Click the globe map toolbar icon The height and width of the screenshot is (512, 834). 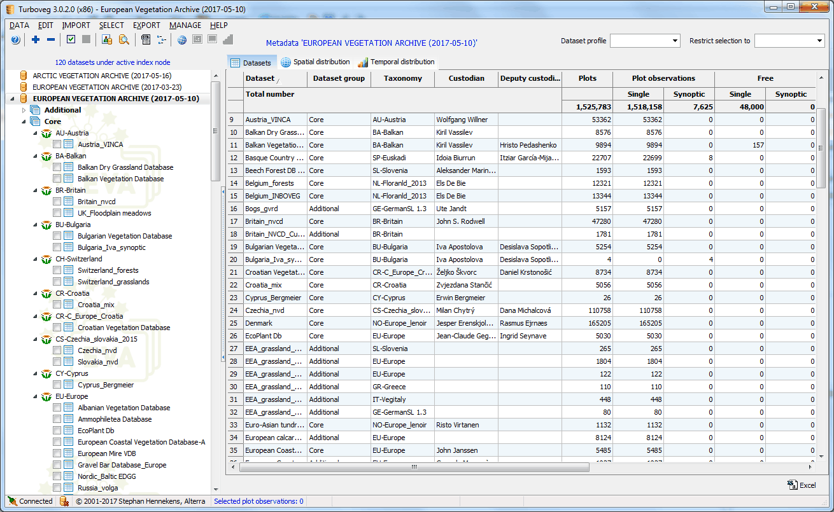[x=182, y=40]
